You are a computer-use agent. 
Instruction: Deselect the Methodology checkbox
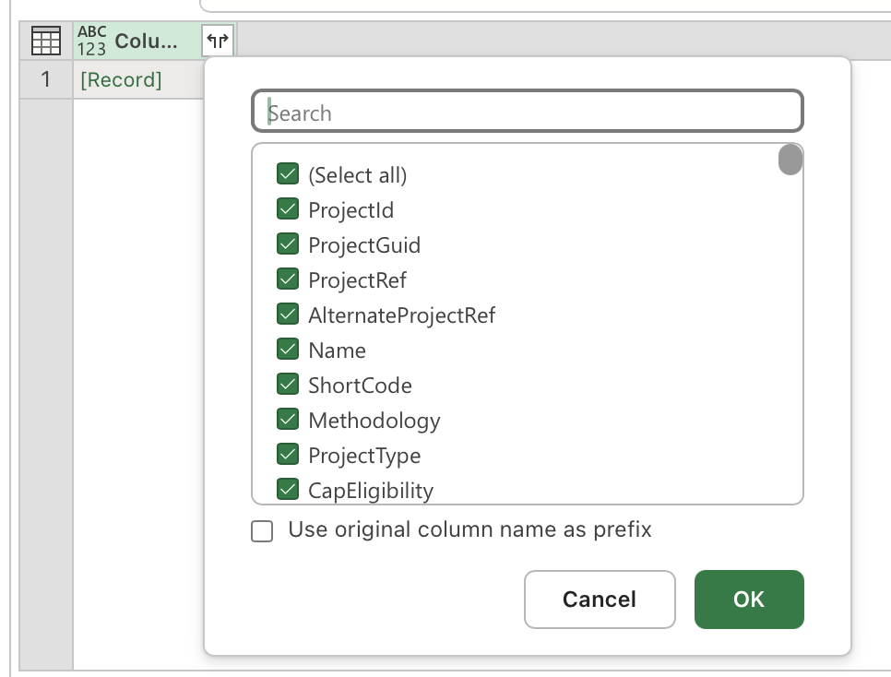tap(288, 420)
